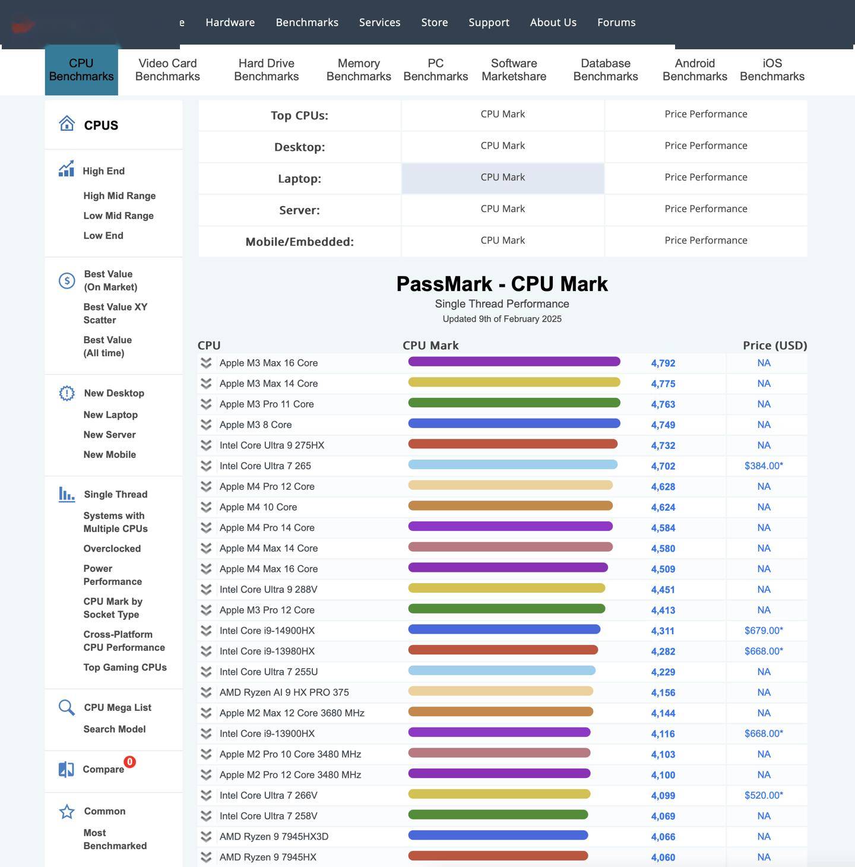Click the $384.00* price for Ultra 7 265

pos(764,466)
